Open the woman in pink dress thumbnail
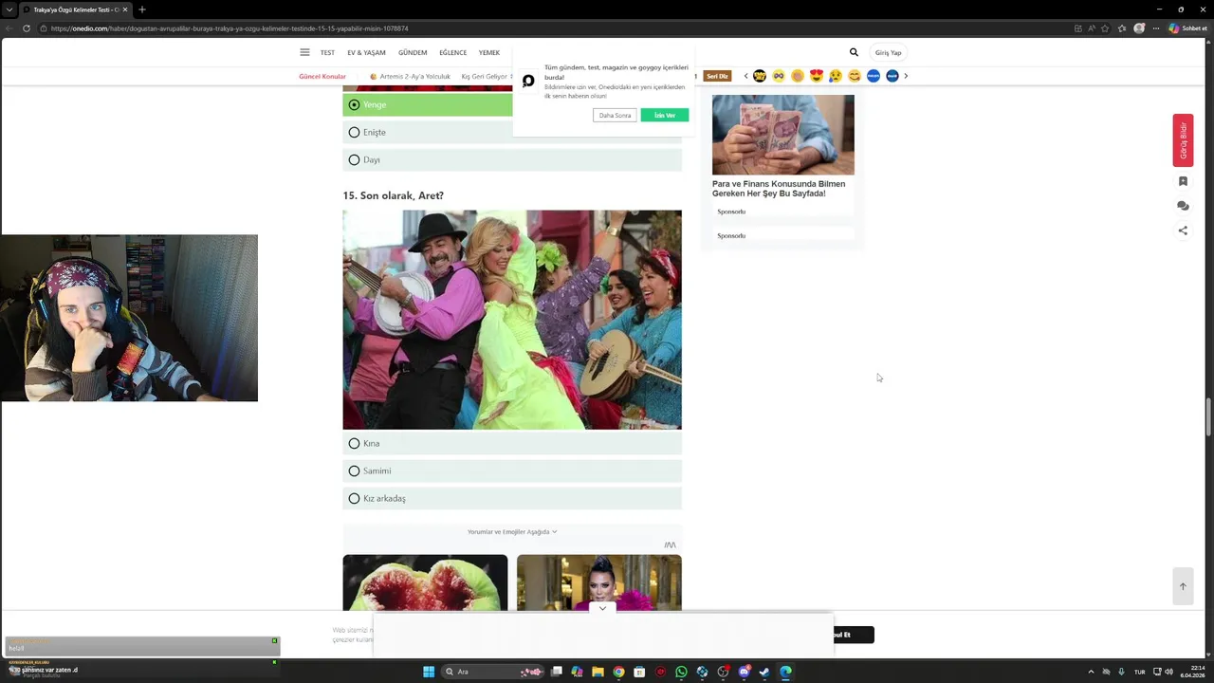 tap(599, 582)
